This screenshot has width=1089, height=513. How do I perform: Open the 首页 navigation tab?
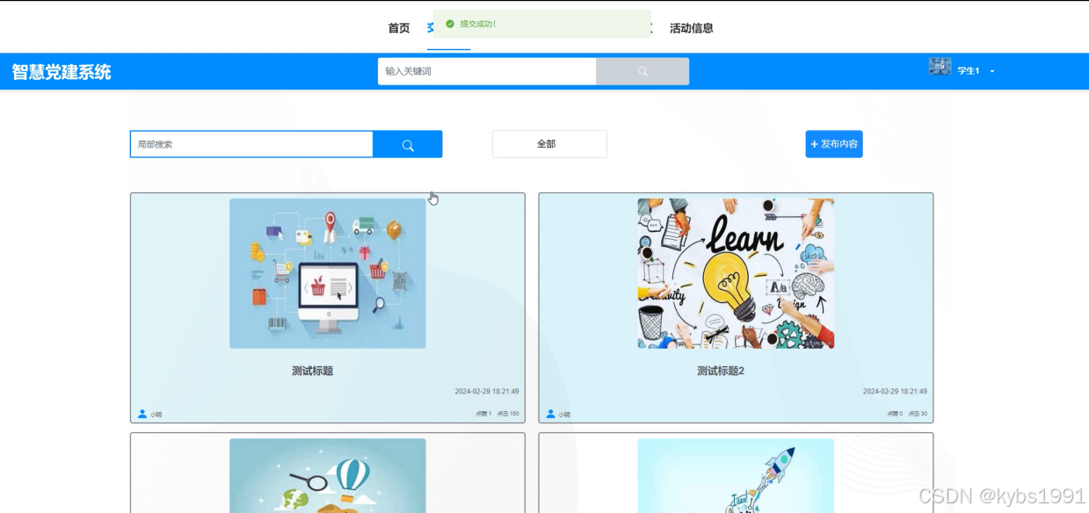pyautogui.click(x=398, y=28)
